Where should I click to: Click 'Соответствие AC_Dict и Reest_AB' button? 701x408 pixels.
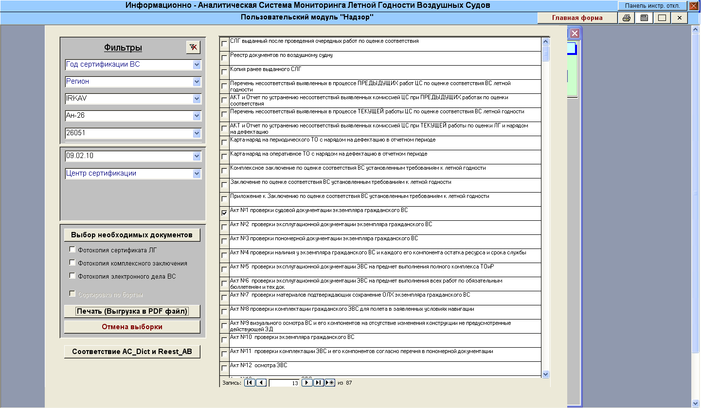(132, 352)
